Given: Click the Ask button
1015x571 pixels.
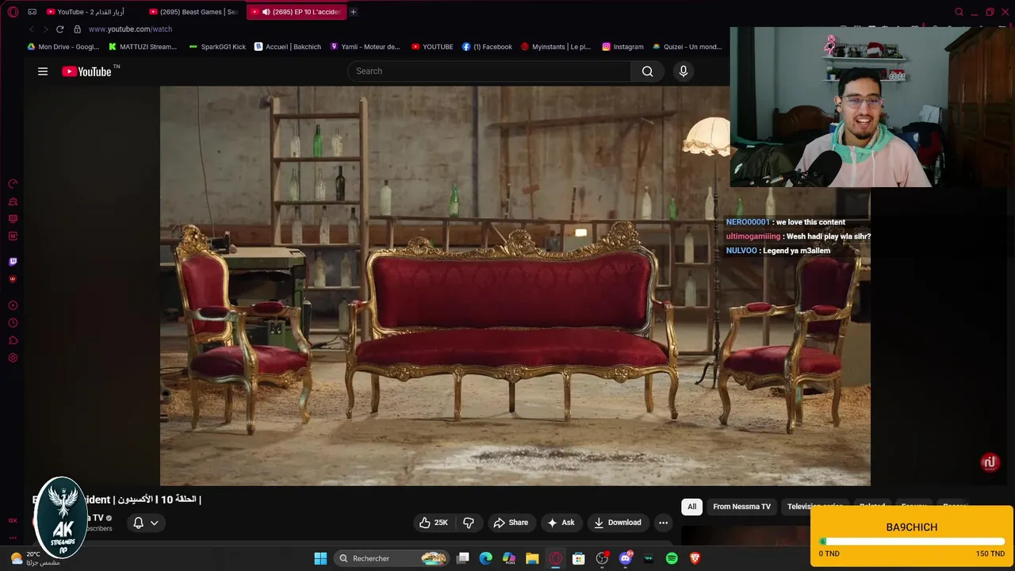Looking at the screenshot, I should point(561,523).
